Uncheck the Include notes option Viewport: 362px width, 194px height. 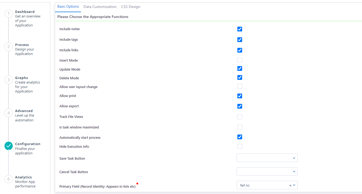(x=239, y=29)
